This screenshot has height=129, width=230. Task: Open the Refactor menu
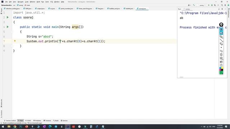[32, 2]
